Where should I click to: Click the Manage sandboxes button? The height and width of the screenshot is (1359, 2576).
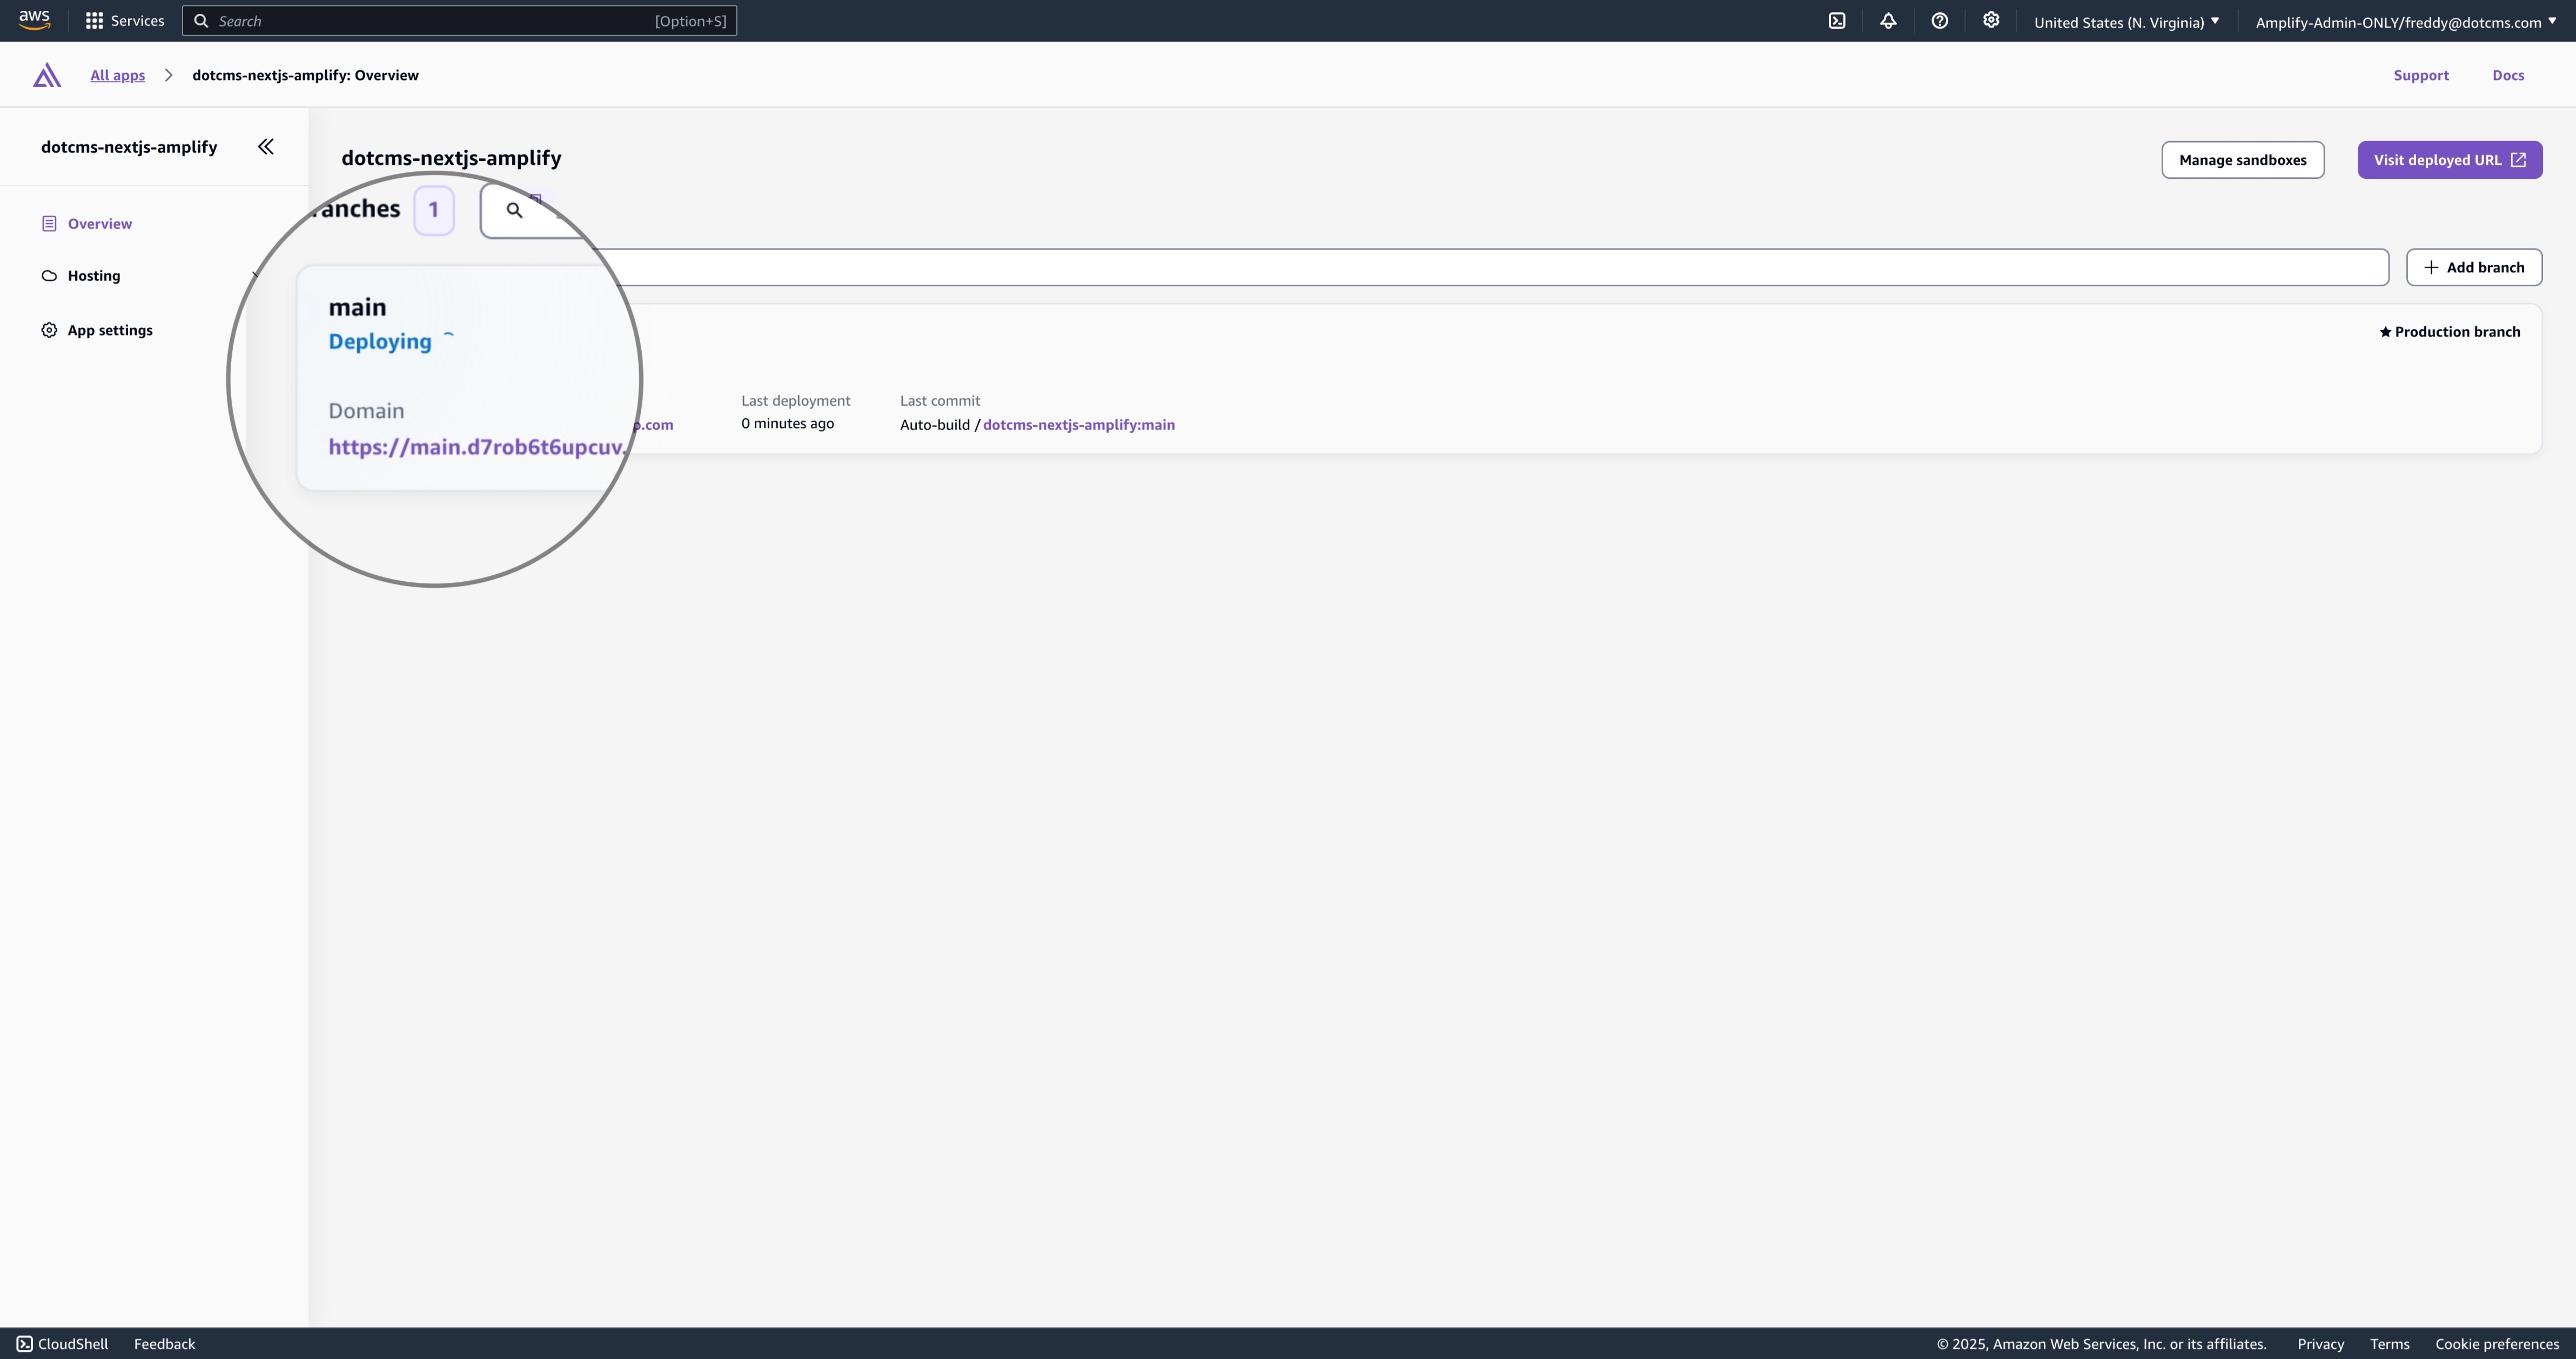2243,159
